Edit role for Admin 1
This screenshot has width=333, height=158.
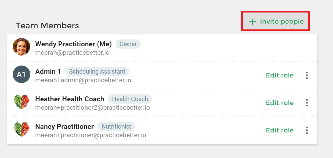coord(280,75)
